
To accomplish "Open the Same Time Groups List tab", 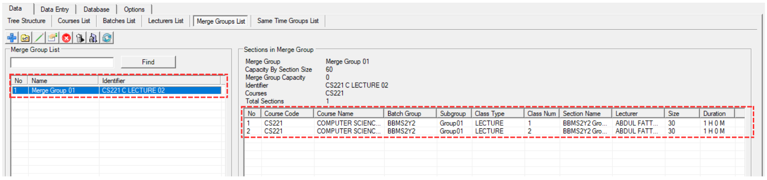I will click(288, 21).
